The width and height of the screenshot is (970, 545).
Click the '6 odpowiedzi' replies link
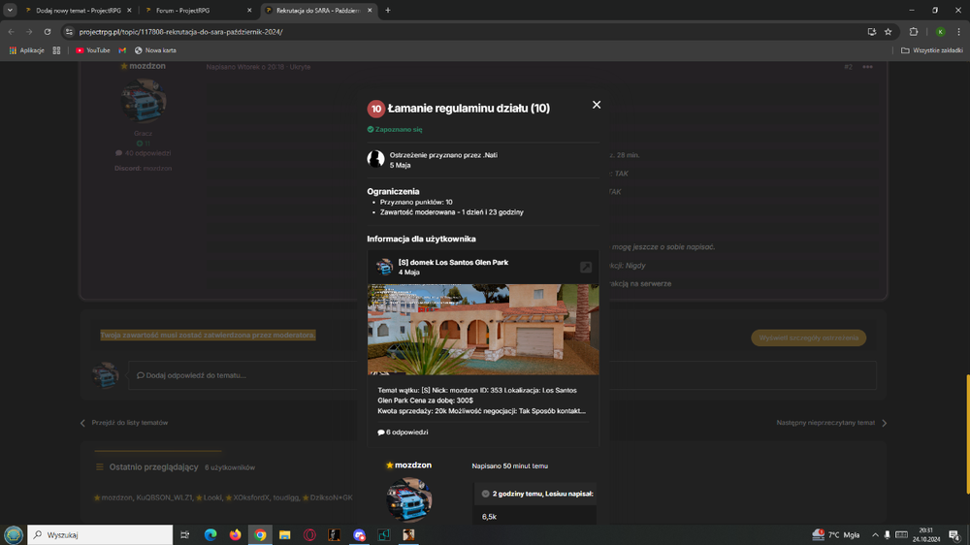coord(403,432)
